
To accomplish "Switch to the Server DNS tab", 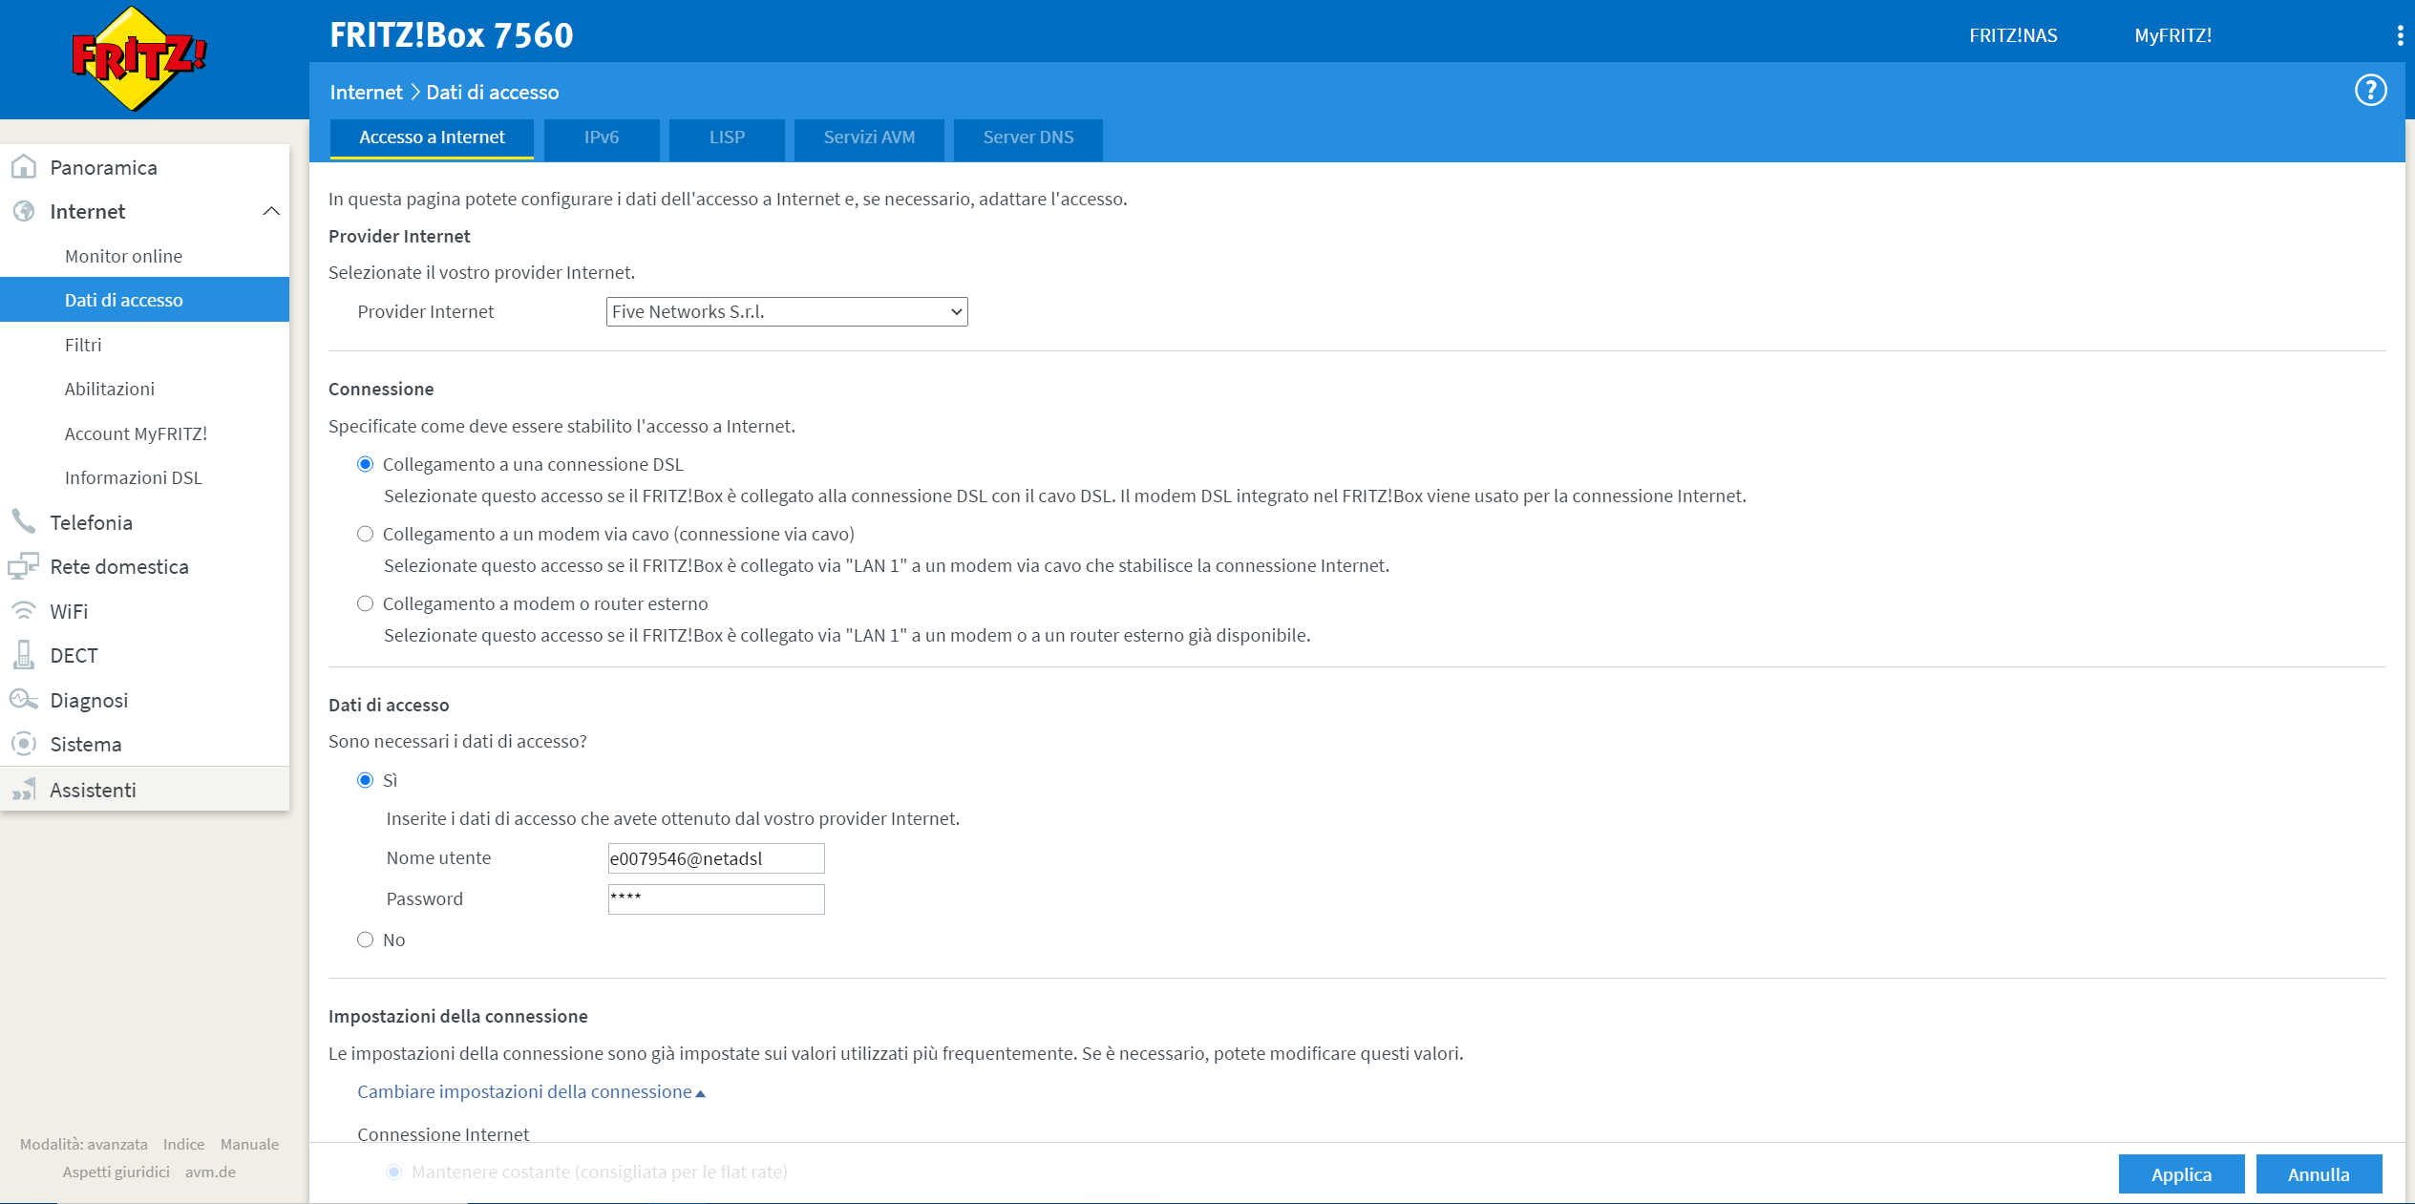I will 1027,137.
